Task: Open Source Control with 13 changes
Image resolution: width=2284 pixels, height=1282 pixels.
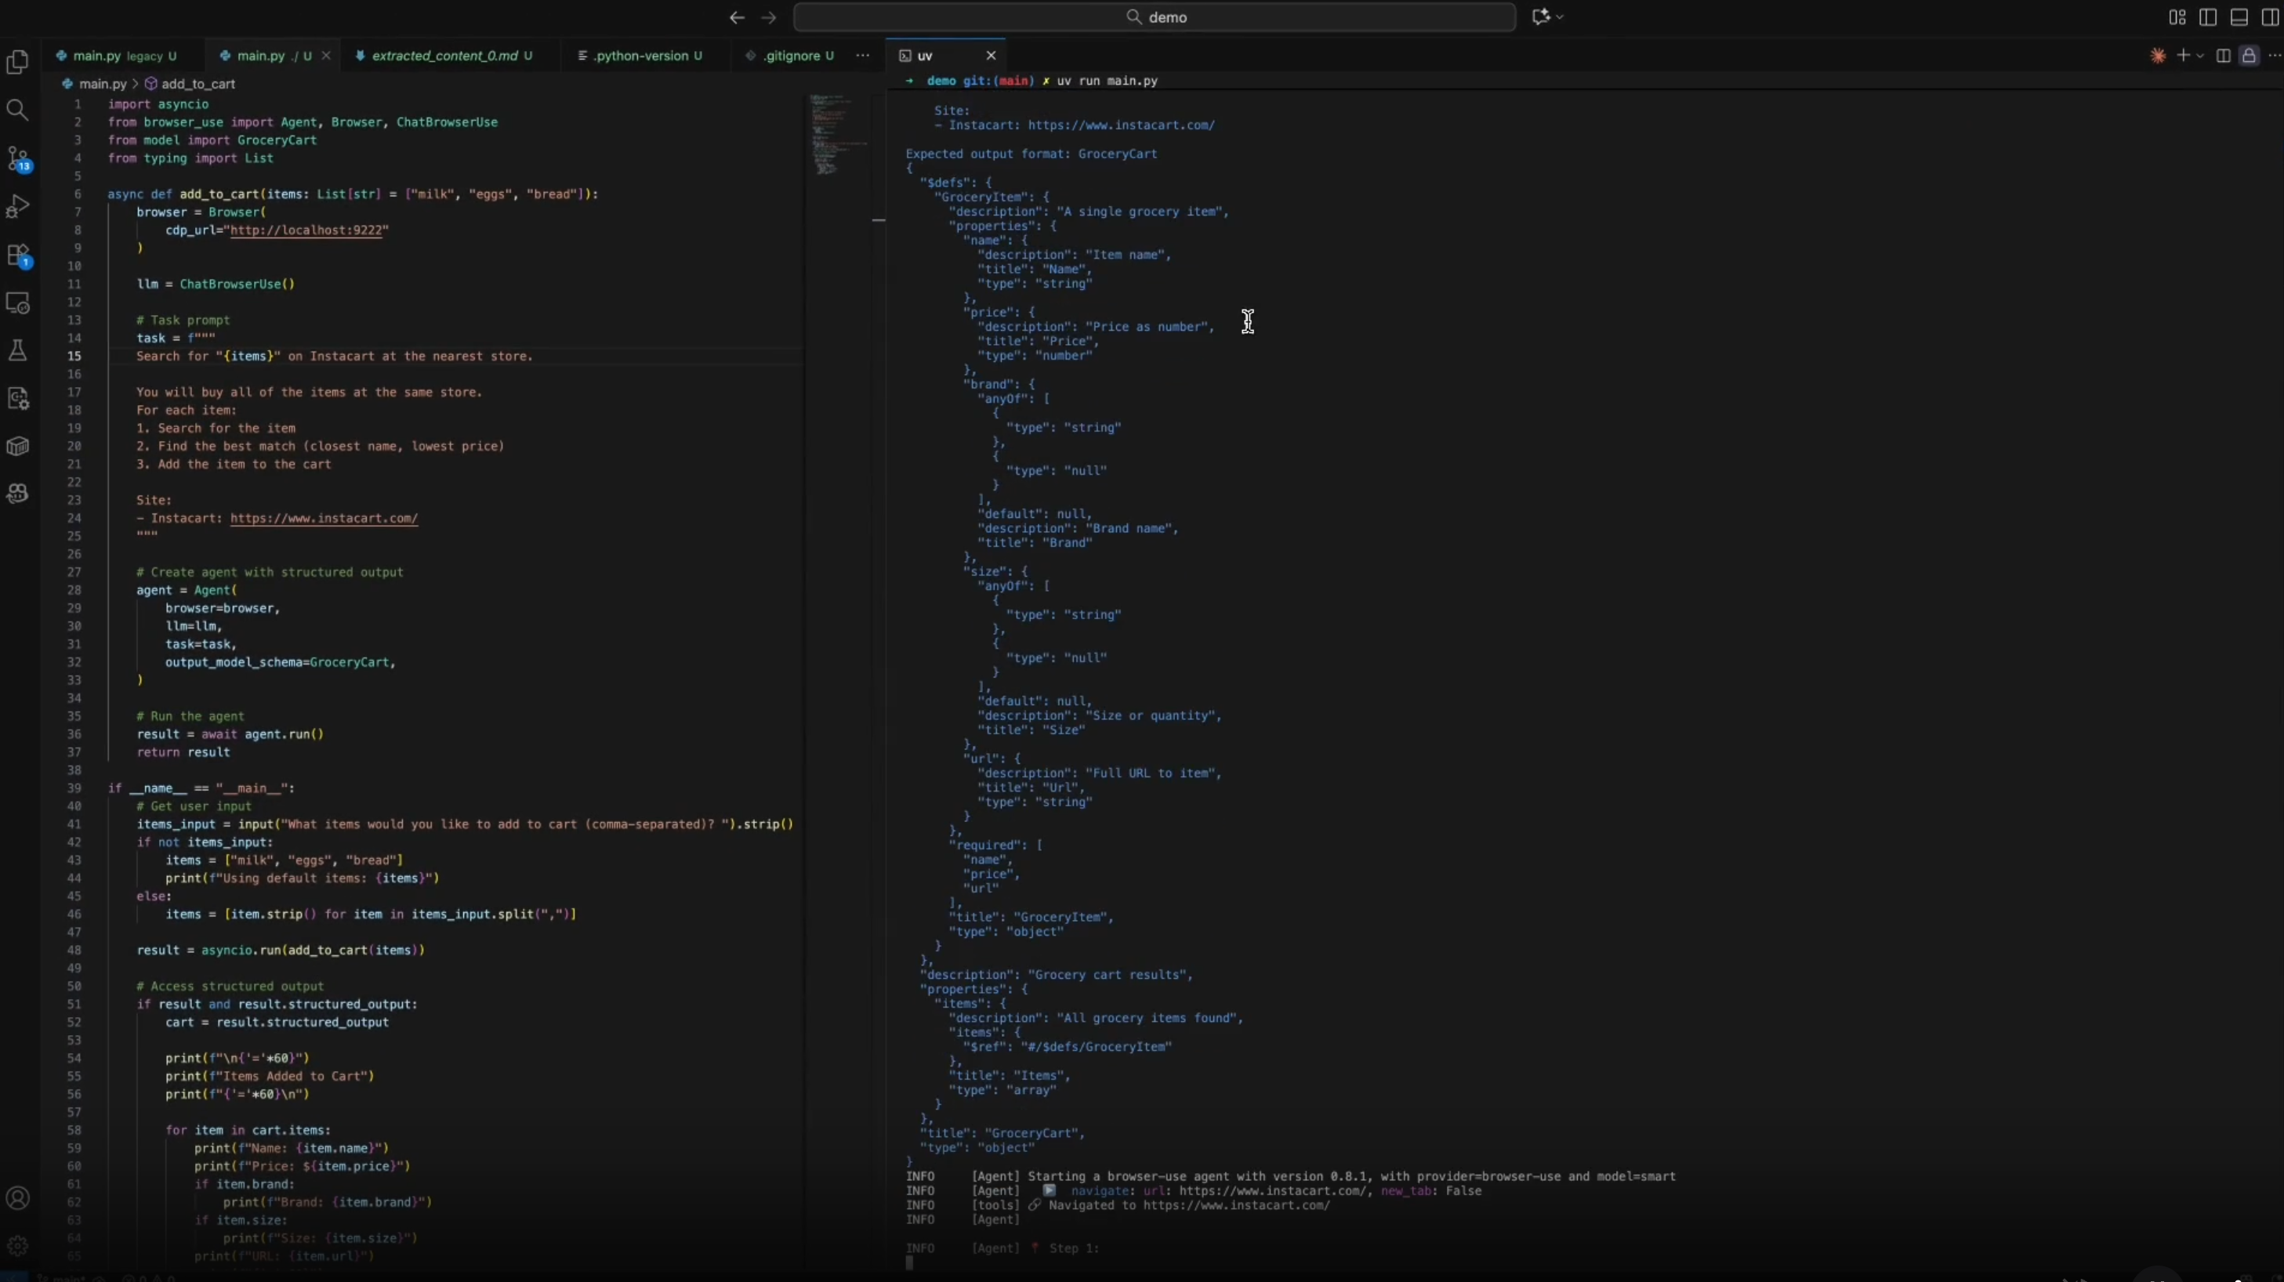Action: 18,160
